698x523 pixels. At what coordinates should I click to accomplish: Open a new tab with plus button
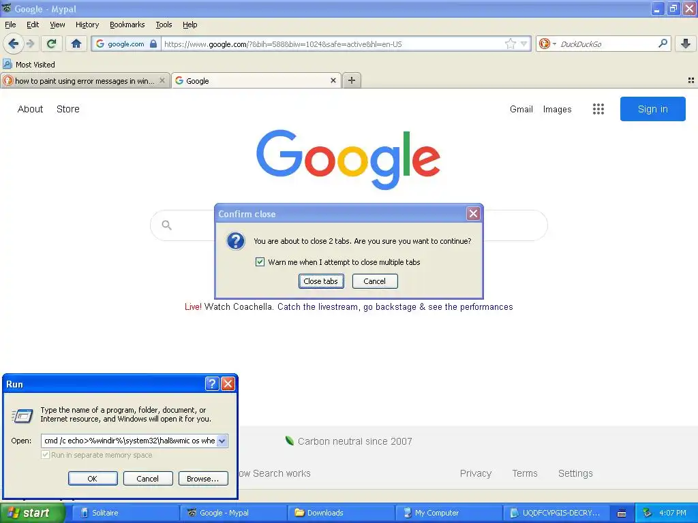click(352, 80)
